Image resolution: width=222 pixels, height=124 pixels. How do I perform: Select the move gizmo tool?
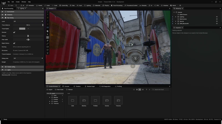coord(47,37)
